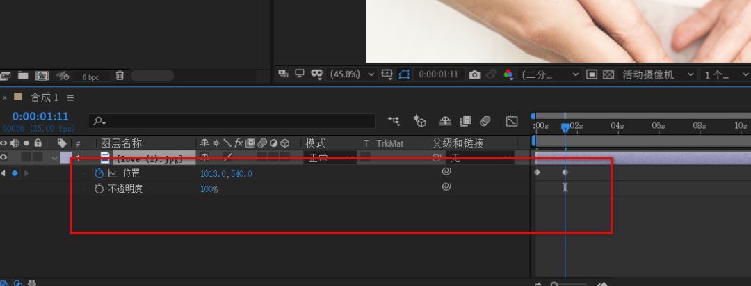Click the blue current time 0:00:01:11

(x=40, y=116)
